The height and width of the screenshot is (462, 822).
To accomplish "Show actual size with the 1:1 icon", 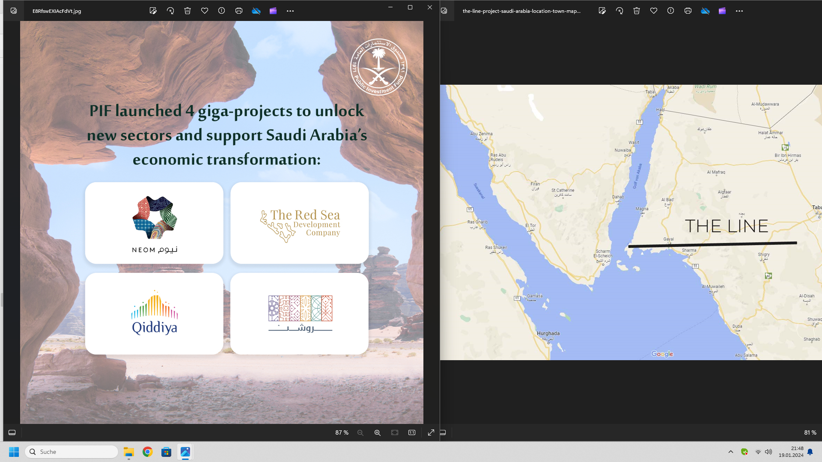I will click(412, 432).
